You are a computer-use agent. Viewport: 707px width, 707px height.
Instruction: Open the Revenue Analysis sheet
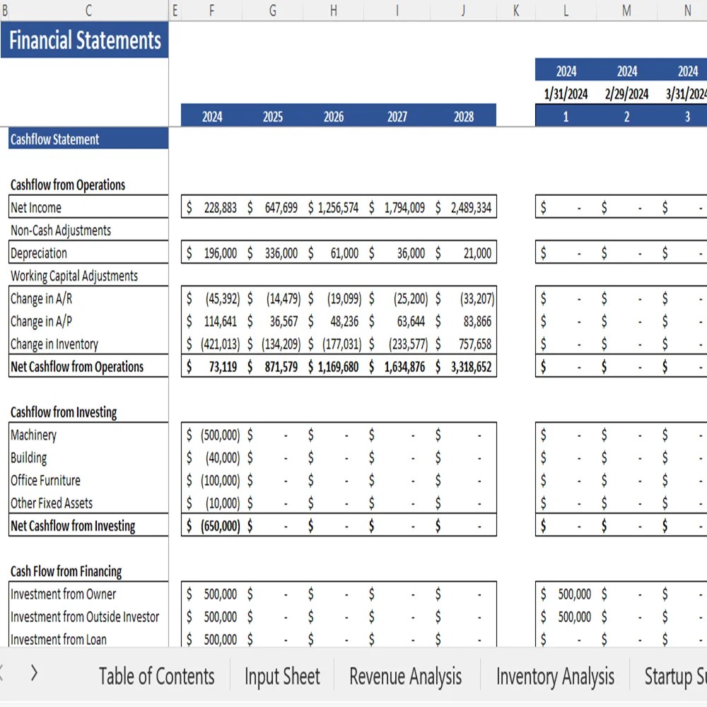pyautogui.click(x=405, y=676)
